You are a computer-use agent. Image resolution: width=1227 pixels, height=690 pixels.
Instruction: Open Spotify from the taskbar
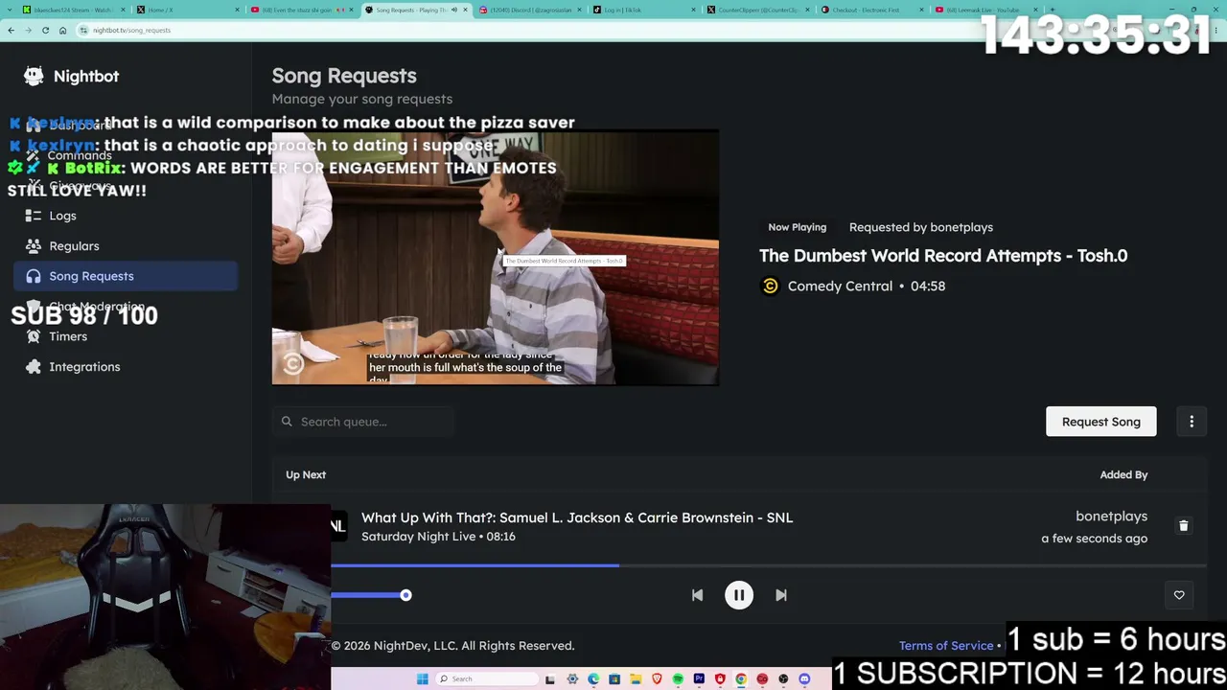pyautogui.click(x=678, y=679)
